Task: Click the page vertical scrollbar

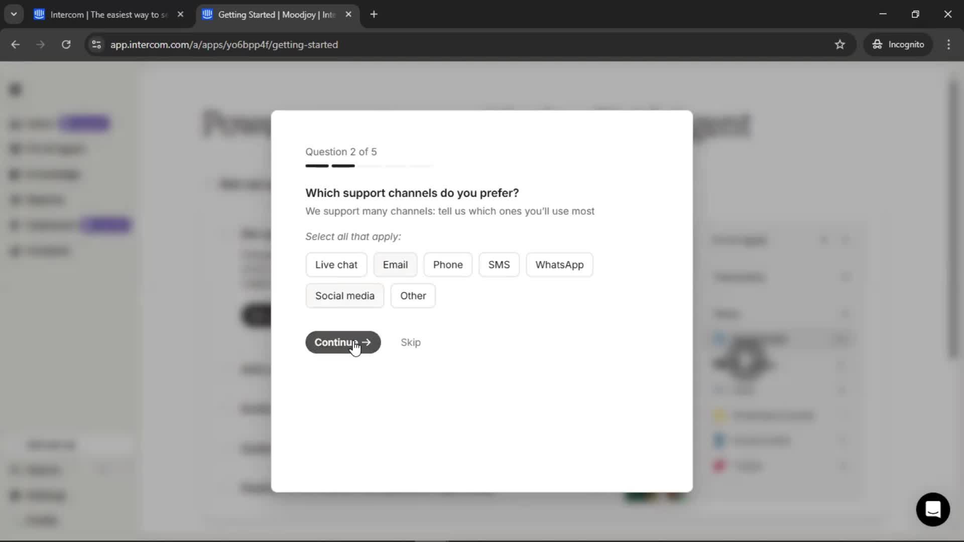Action: (953, 219)
